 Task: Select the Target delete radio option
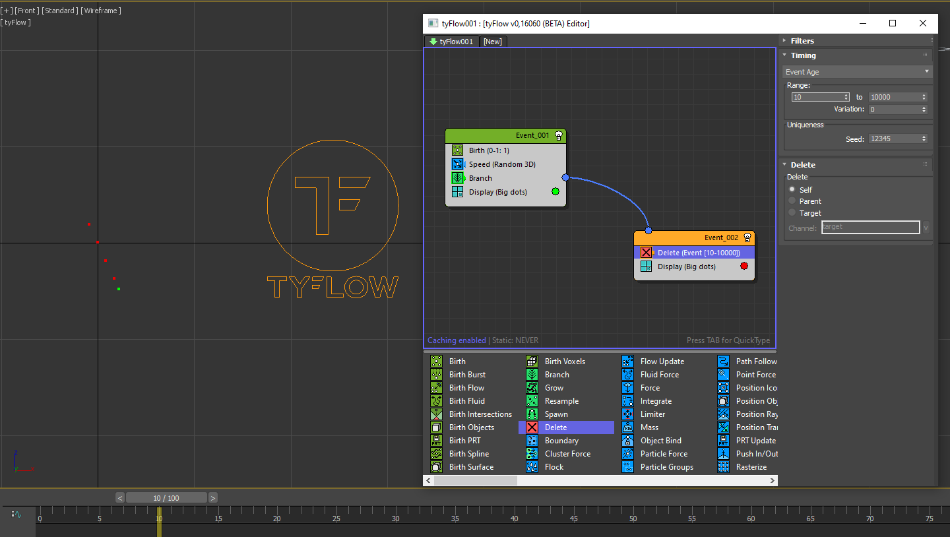pos(793,213)
